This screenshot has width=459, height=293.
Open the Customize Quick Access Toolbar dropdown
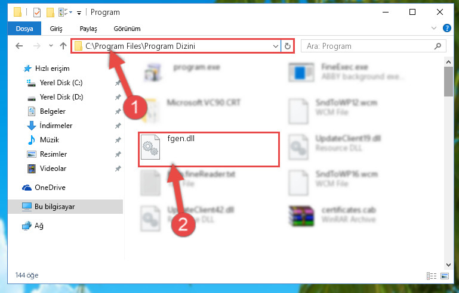coord(79,13)
